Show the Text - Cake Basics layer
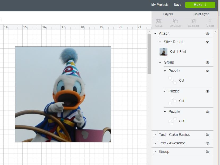220x165 pixels. pos(208,135)
